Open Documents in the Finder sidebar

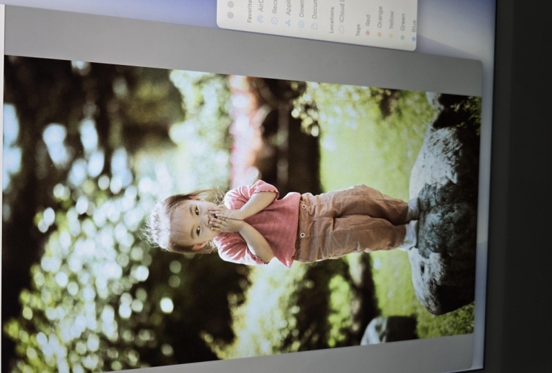tap(315, 16)
